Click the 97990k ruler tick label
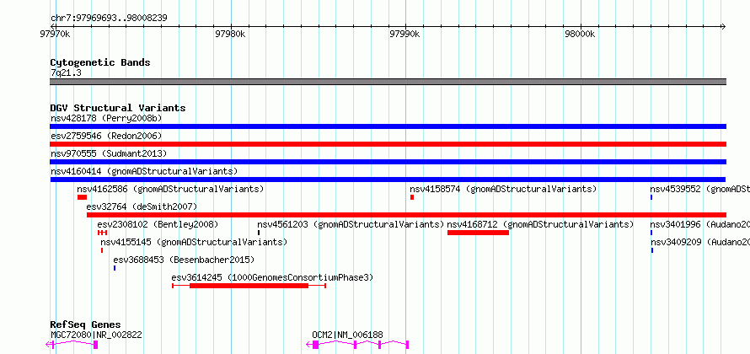750x354 pixels. (x=405, y=35)
